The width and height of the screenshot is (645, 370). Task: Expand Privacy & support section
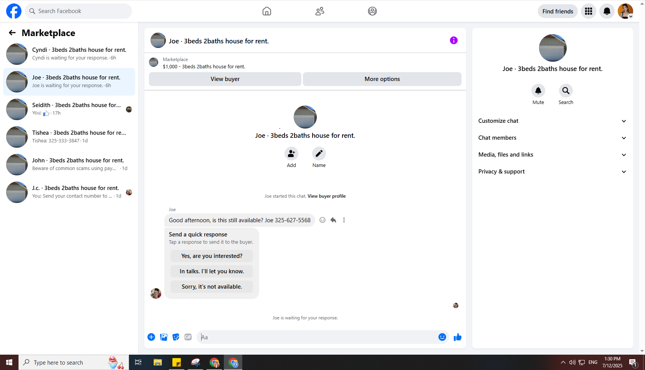click(x=552, y=172)
